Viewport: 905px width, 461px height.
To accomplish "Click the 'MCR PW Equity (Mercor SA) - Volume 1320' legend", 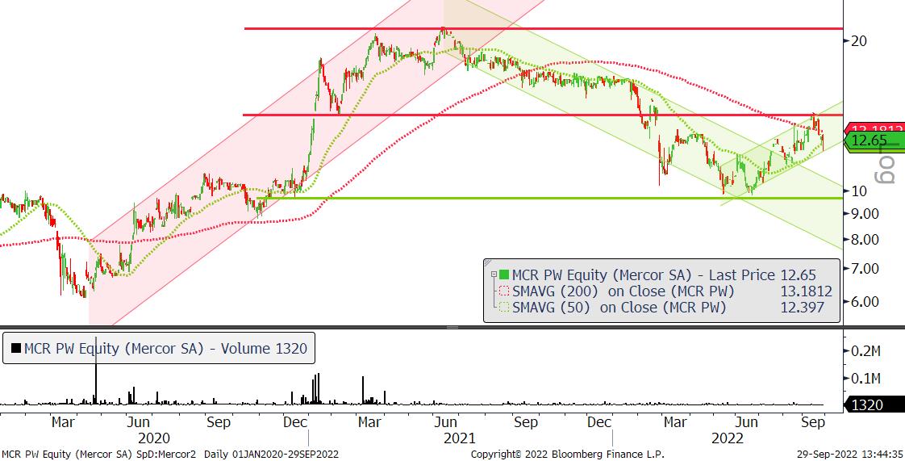I will [x=159, y=348].
